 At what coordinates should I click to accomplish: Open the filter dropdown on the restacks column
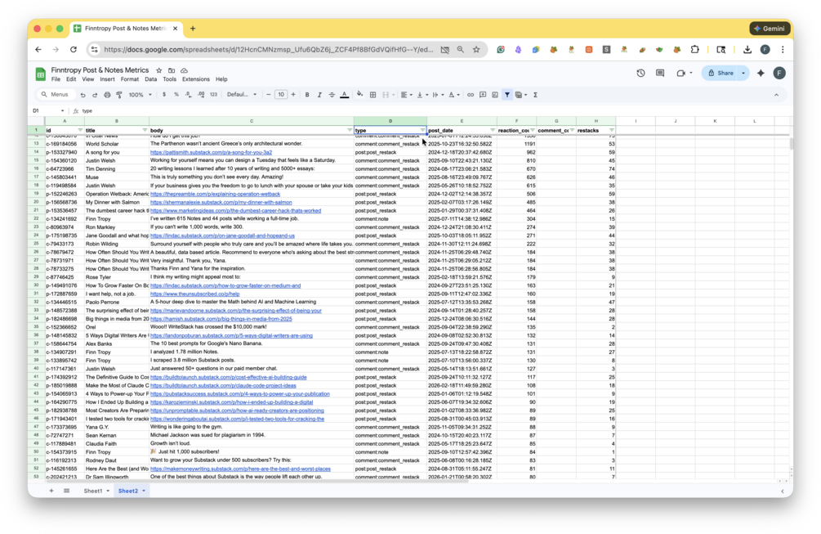click(612, 130)
